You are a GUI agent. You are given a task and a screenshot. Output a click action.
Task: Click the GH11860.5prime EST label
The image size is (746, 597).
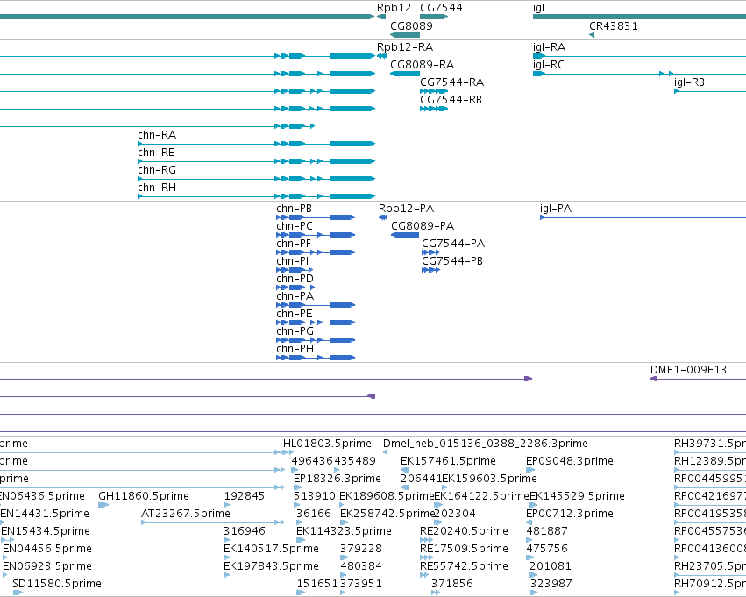[144, 496]
